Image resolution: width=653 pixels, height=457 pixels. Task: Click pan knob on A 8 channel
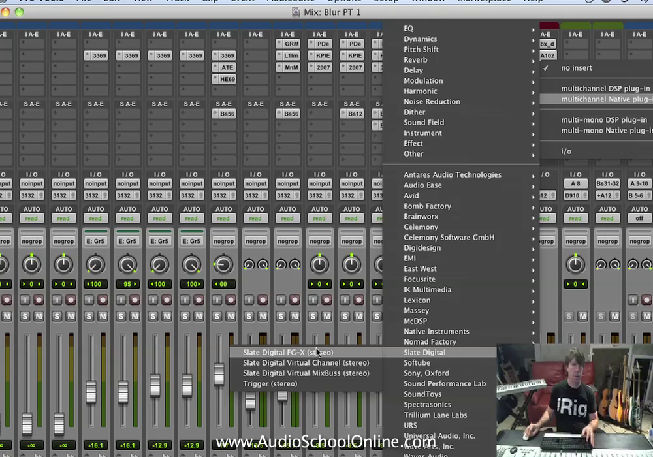(575, 264)
